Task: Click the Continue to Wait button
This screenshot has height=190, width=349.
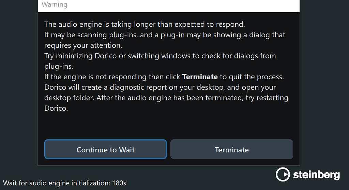Action: point(105,149)
